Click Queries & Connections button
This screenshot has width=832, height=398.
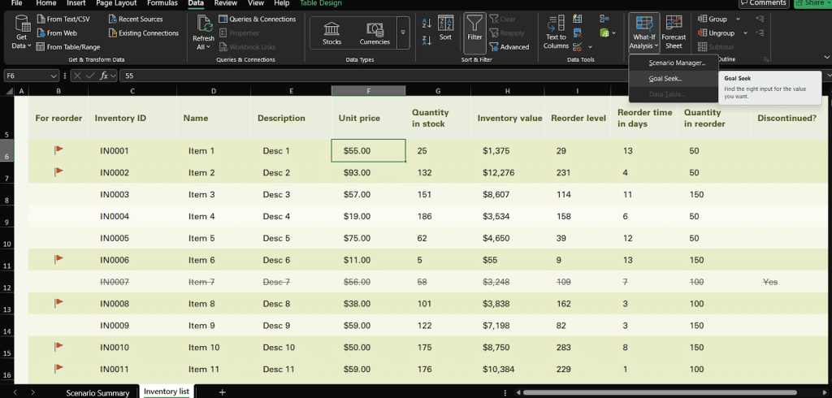coord(258,19)
